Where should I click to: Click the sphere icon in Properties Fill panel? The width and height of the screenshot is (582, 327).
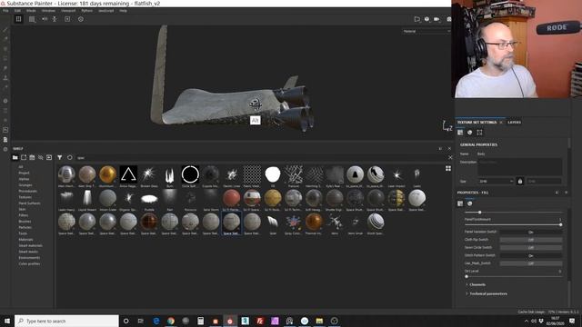tap(470, 203)
